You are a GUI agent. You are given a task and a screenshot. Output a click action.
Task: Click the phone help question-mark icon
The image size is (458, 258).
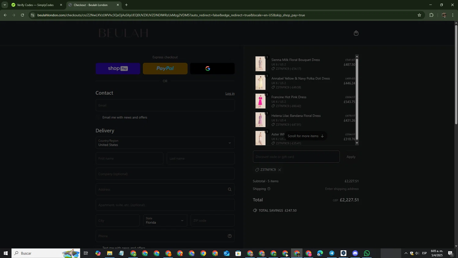pyautogui.click(x=230, y=236)
